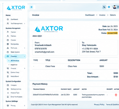This screenshot has height=109, width=119.
Task: Select the expense submenu item
Action: pyautogui.click(x=14, y=65)
